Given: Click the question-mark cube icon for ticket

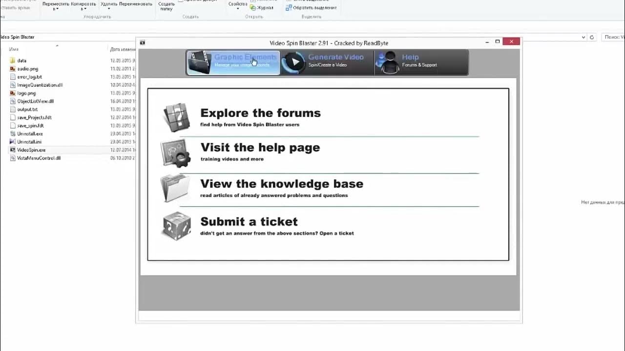Looking at the screenshot, I should click(x=176, y=226).
